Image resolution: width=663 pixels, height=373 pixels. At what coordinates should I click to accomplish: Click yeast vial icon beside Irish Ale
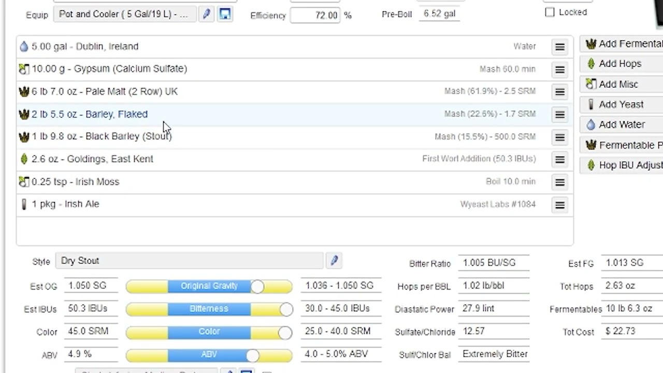[x=24, y=204]
